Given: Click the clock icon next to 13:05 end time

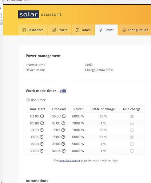Looking at the screenshot, I should (63, 130).
